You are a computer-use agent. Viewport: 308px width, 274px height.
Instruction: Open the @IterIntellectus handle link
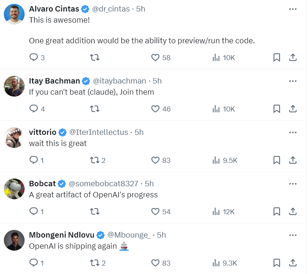99,132
